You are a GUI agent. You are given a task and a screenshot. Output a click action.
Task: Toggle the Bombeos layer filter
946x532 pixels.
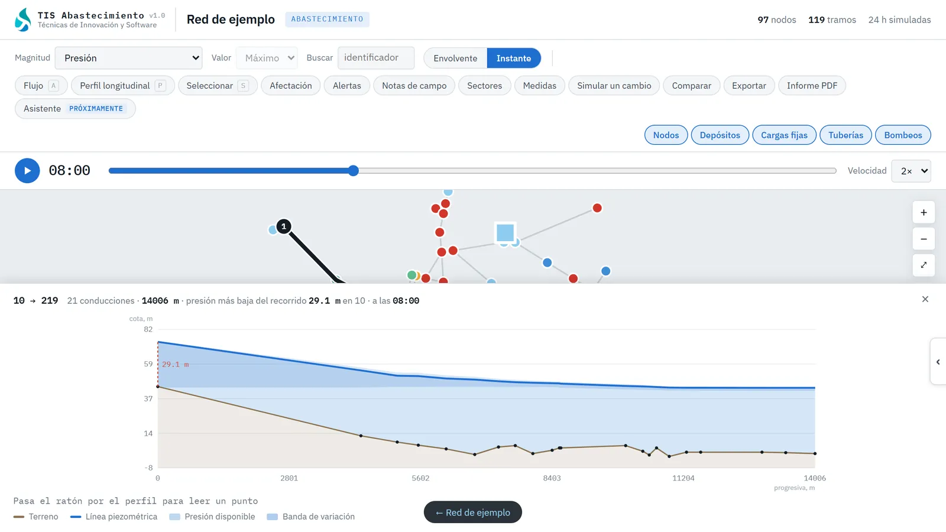903,135
